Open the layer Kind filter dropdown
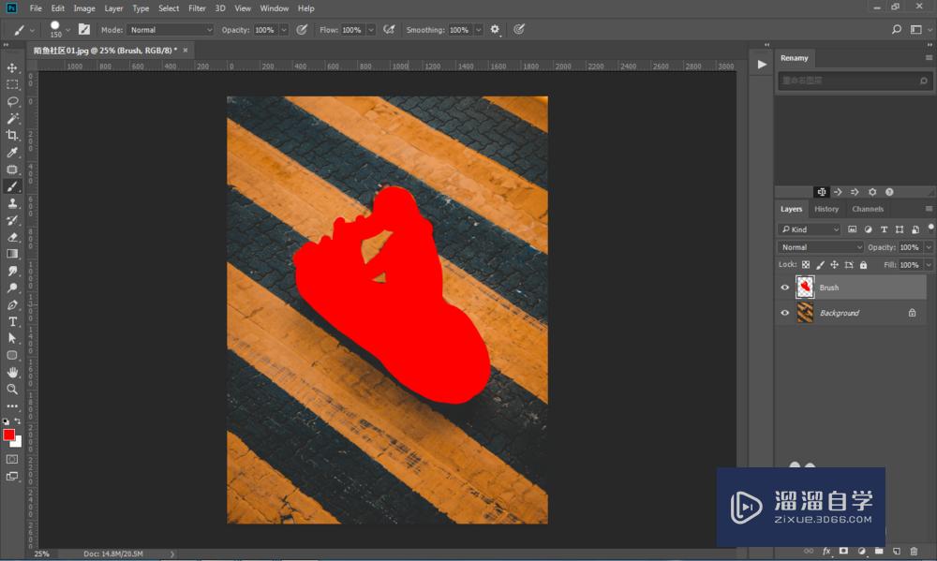The height and width of the screenshot is (561, 937). (x=810, y=229)
